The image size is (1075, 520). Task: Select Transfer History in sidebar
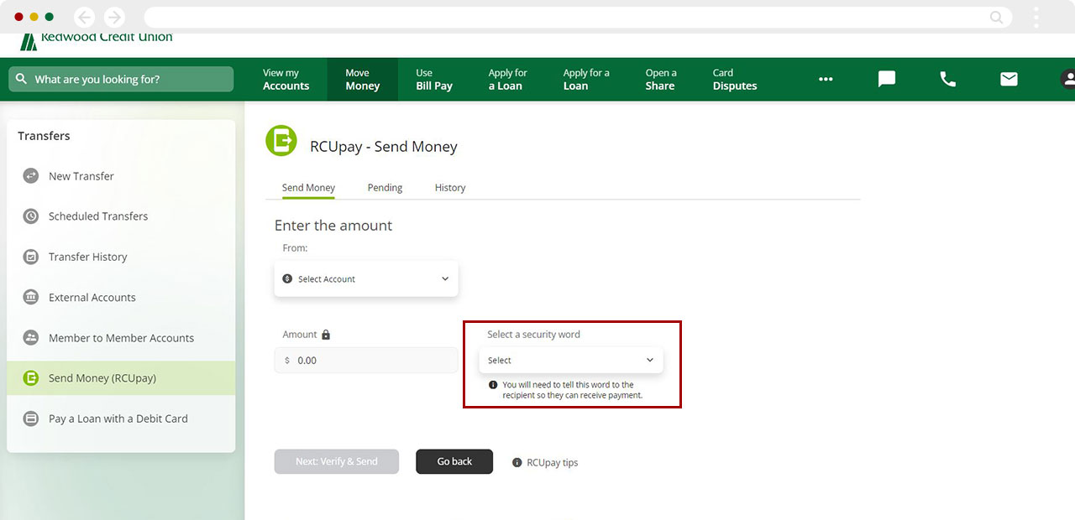pos(121,257)
